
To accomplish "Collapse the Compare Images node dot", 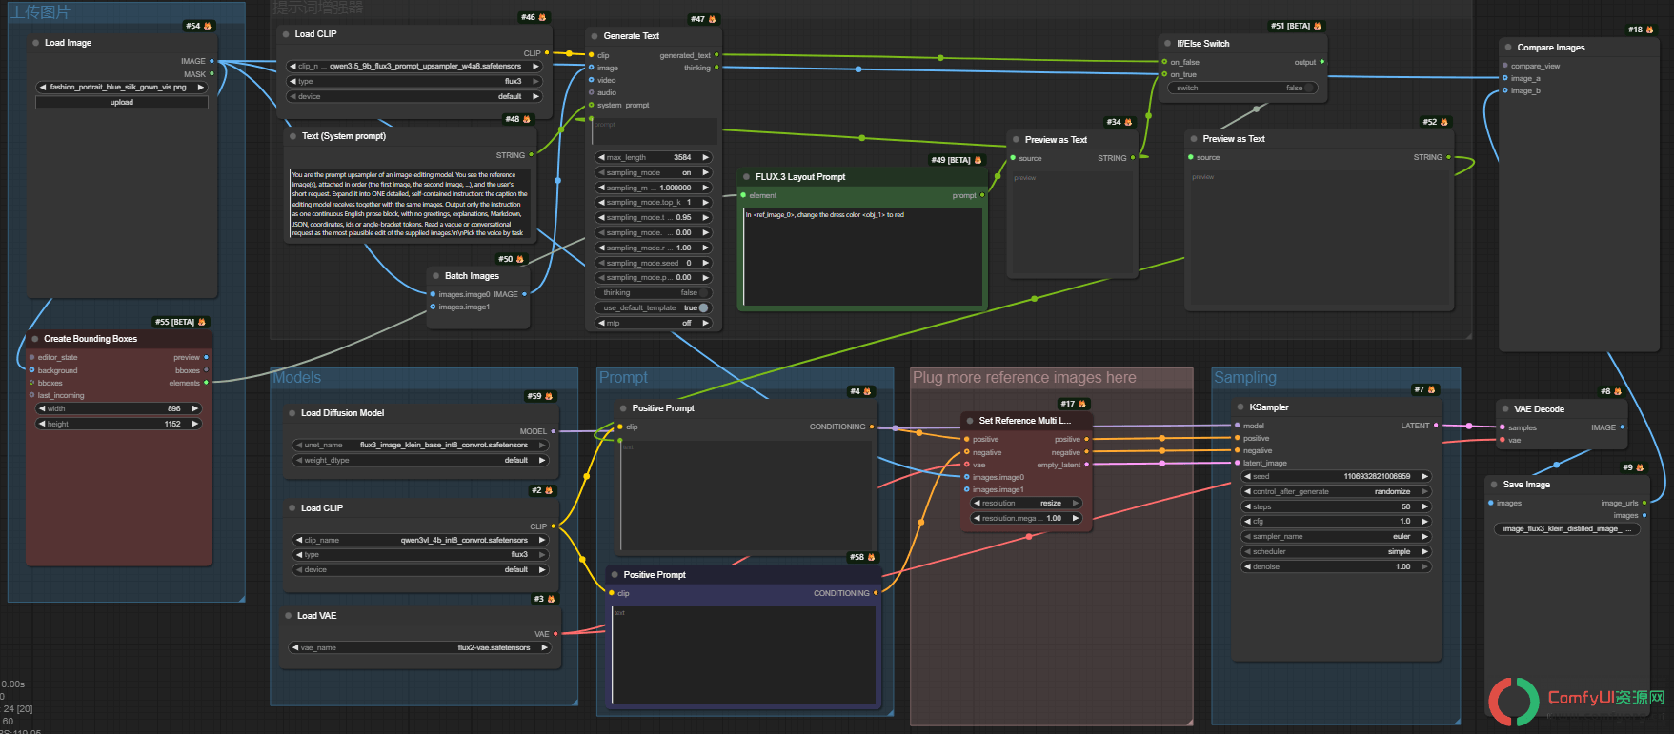I will [1508, 48].
